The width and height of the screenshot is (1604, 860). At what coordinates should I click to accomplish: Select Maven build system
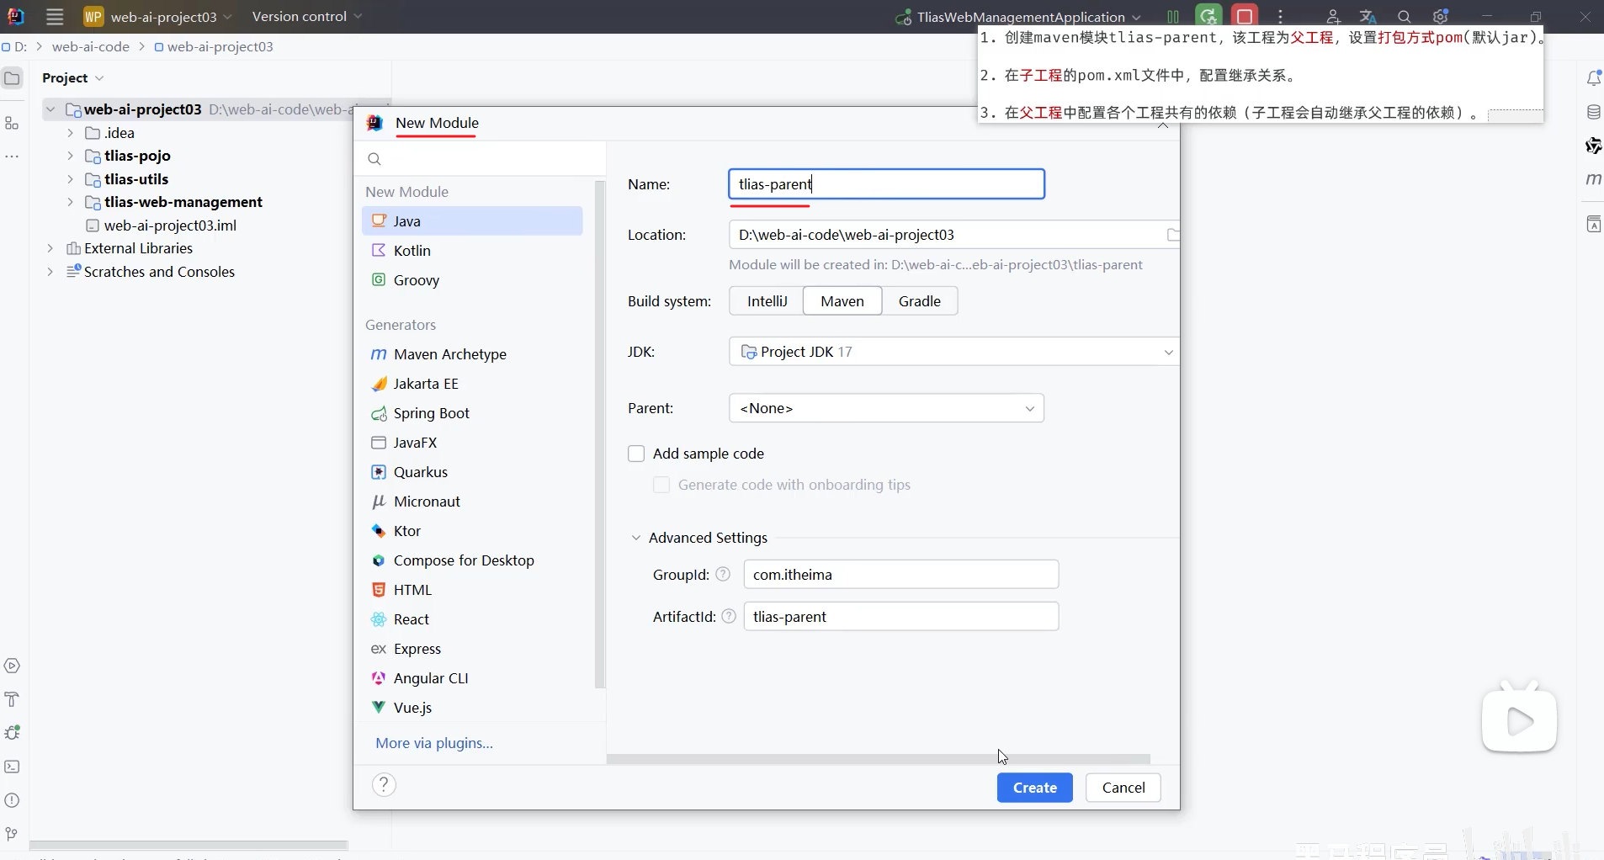pyautogui.click(x=842, y=301)
